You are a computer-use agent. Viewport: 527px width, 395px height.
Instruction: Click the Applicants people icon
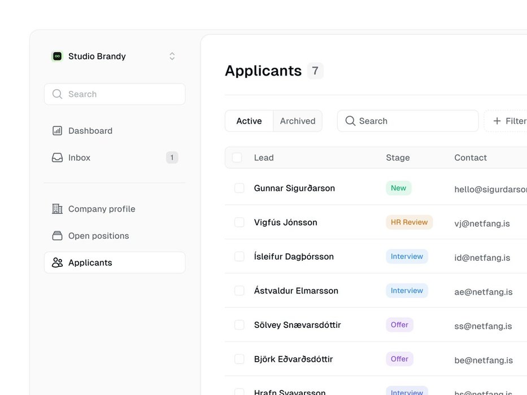(57, 263)
